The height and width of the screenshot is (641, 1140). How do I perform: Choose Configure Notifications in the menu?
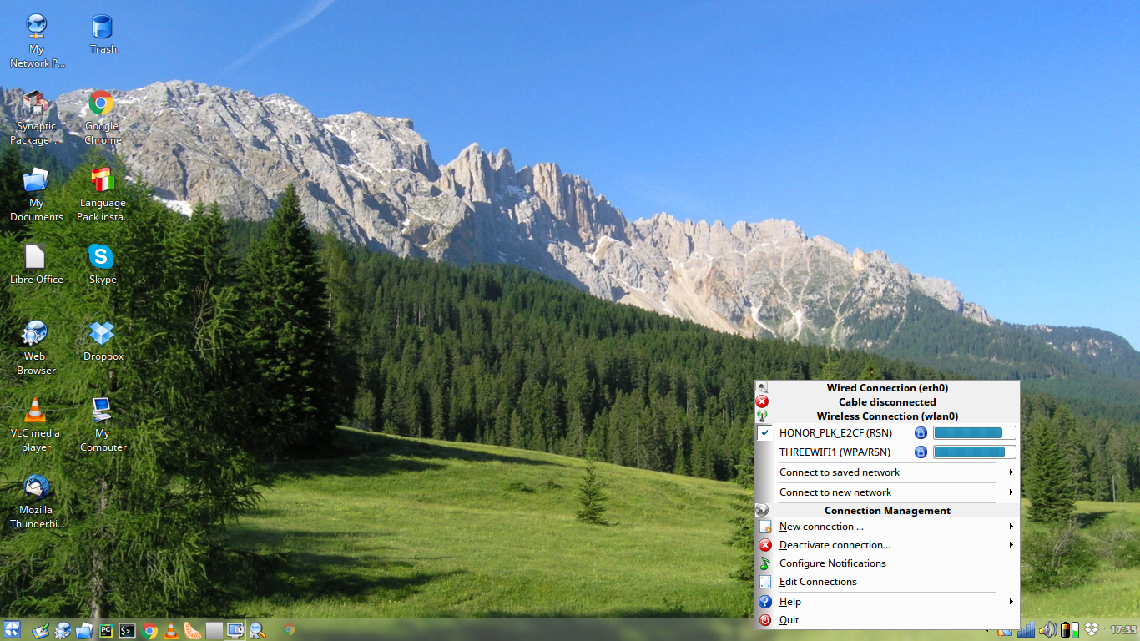click(x=832, y=563)
